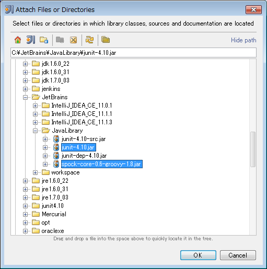Toggle show hidden files and directories
The width and height of the screenshot is (267, 269).
tap(106, 40)
